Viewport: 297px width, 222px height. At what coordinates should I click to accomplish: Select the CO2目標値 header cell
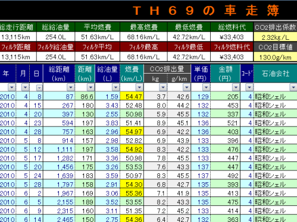[275, 47]
